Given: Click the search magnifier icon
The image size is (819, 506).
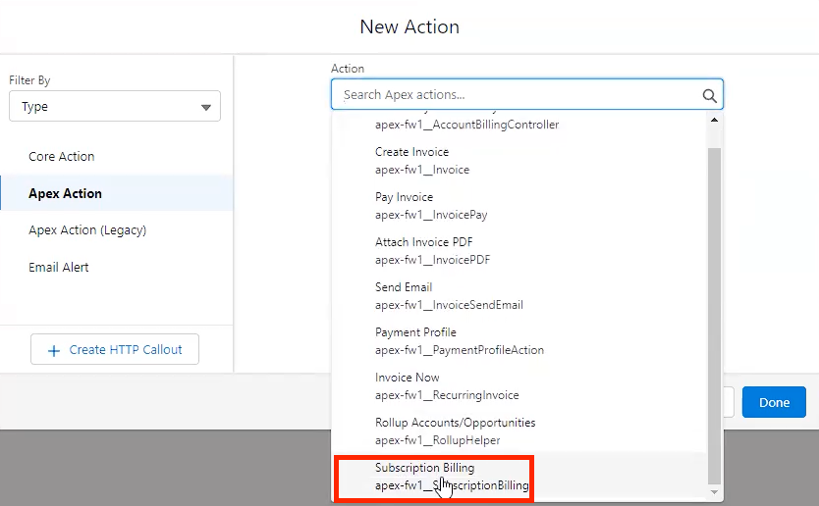Looking at the screenshot, I should pos(709,95).
